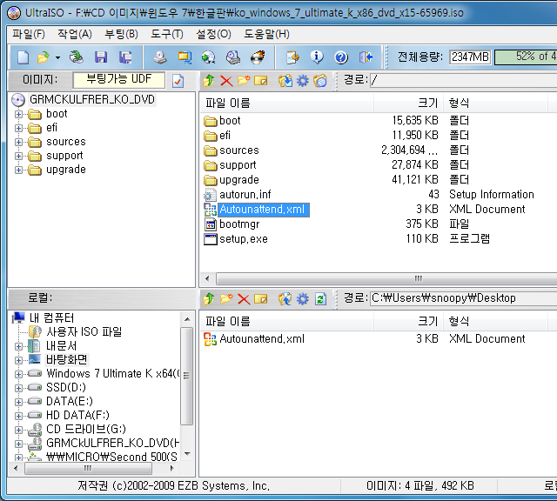
Task: Click the red X delete icon in the local toolbar
Action: click(x=244, y=299)
